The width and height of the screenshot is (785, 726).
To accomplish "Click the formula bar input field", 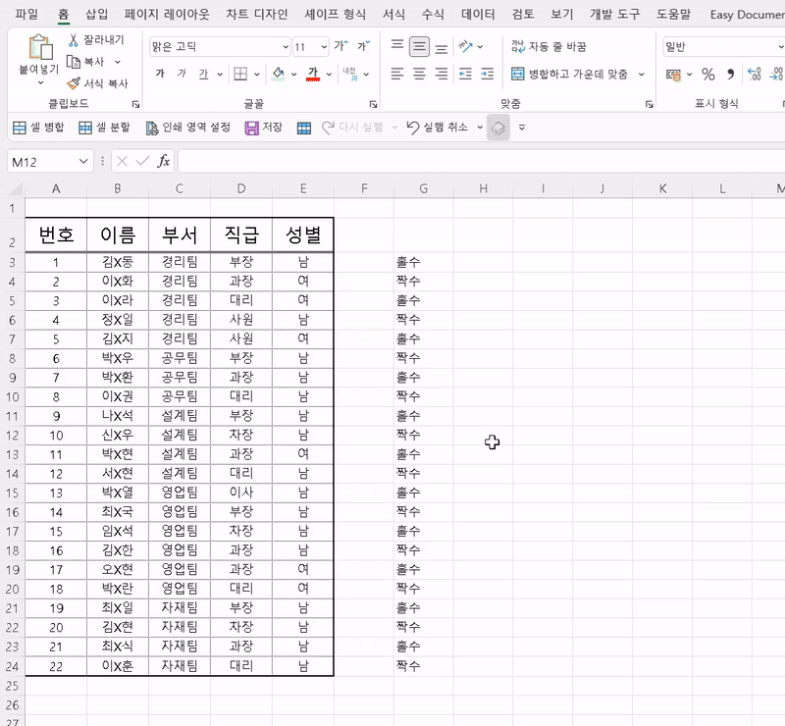I will (481, 161).
